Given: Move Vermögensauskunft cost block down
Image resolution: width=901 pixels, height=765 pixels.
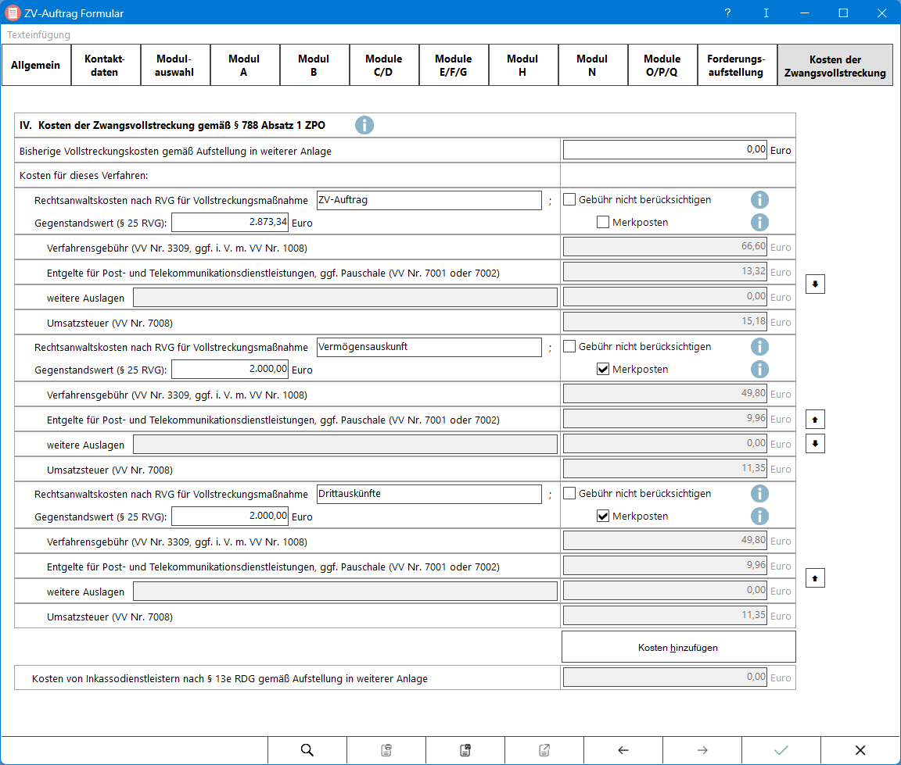Looking at the screenshot, I should click(815, 444).
